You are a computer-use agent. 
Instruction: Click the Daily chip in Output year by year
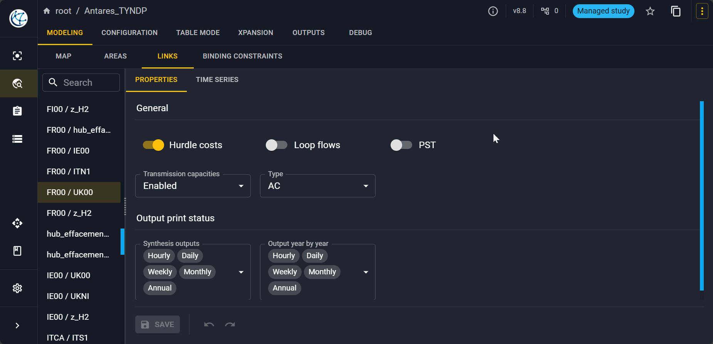pyautogui.click(x=315, y=256)
